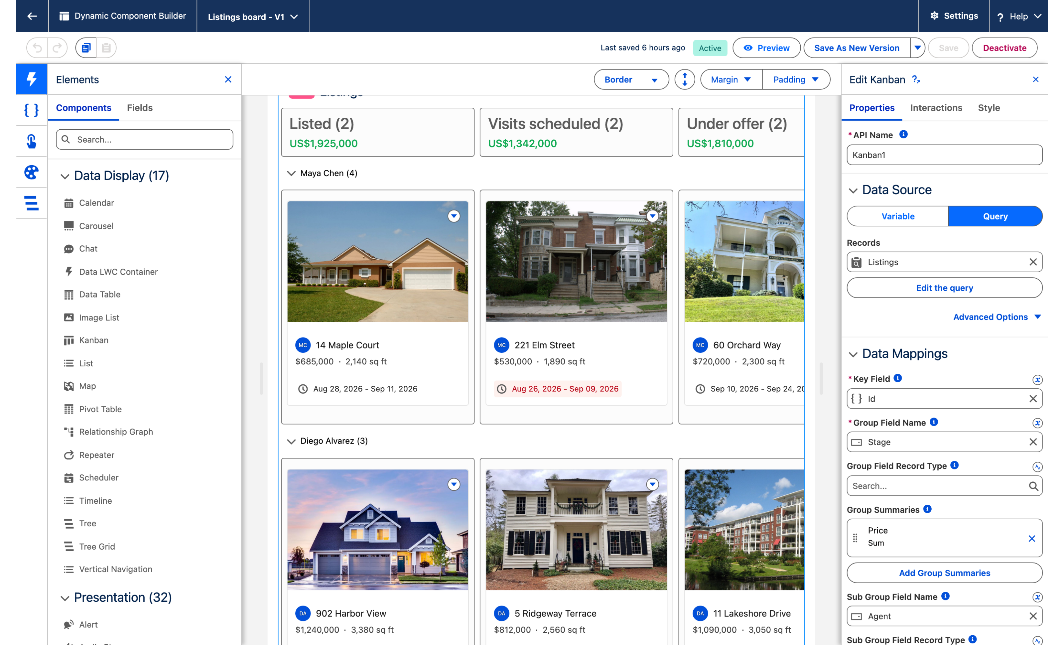Open the palette theme sidebar icon
The width and height of the screenshot is (1064, 645).
pyautogui.click(x=32, y=172)
